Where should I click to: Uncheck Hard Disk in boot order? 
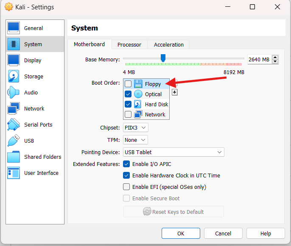pos(128,104)
